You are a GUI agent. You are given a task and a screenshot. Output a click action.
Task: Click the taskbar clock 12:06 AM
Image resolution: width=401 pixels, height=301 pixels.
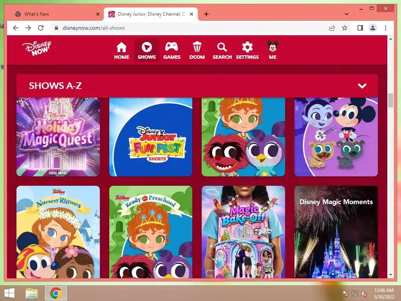(x=384, y=290)
